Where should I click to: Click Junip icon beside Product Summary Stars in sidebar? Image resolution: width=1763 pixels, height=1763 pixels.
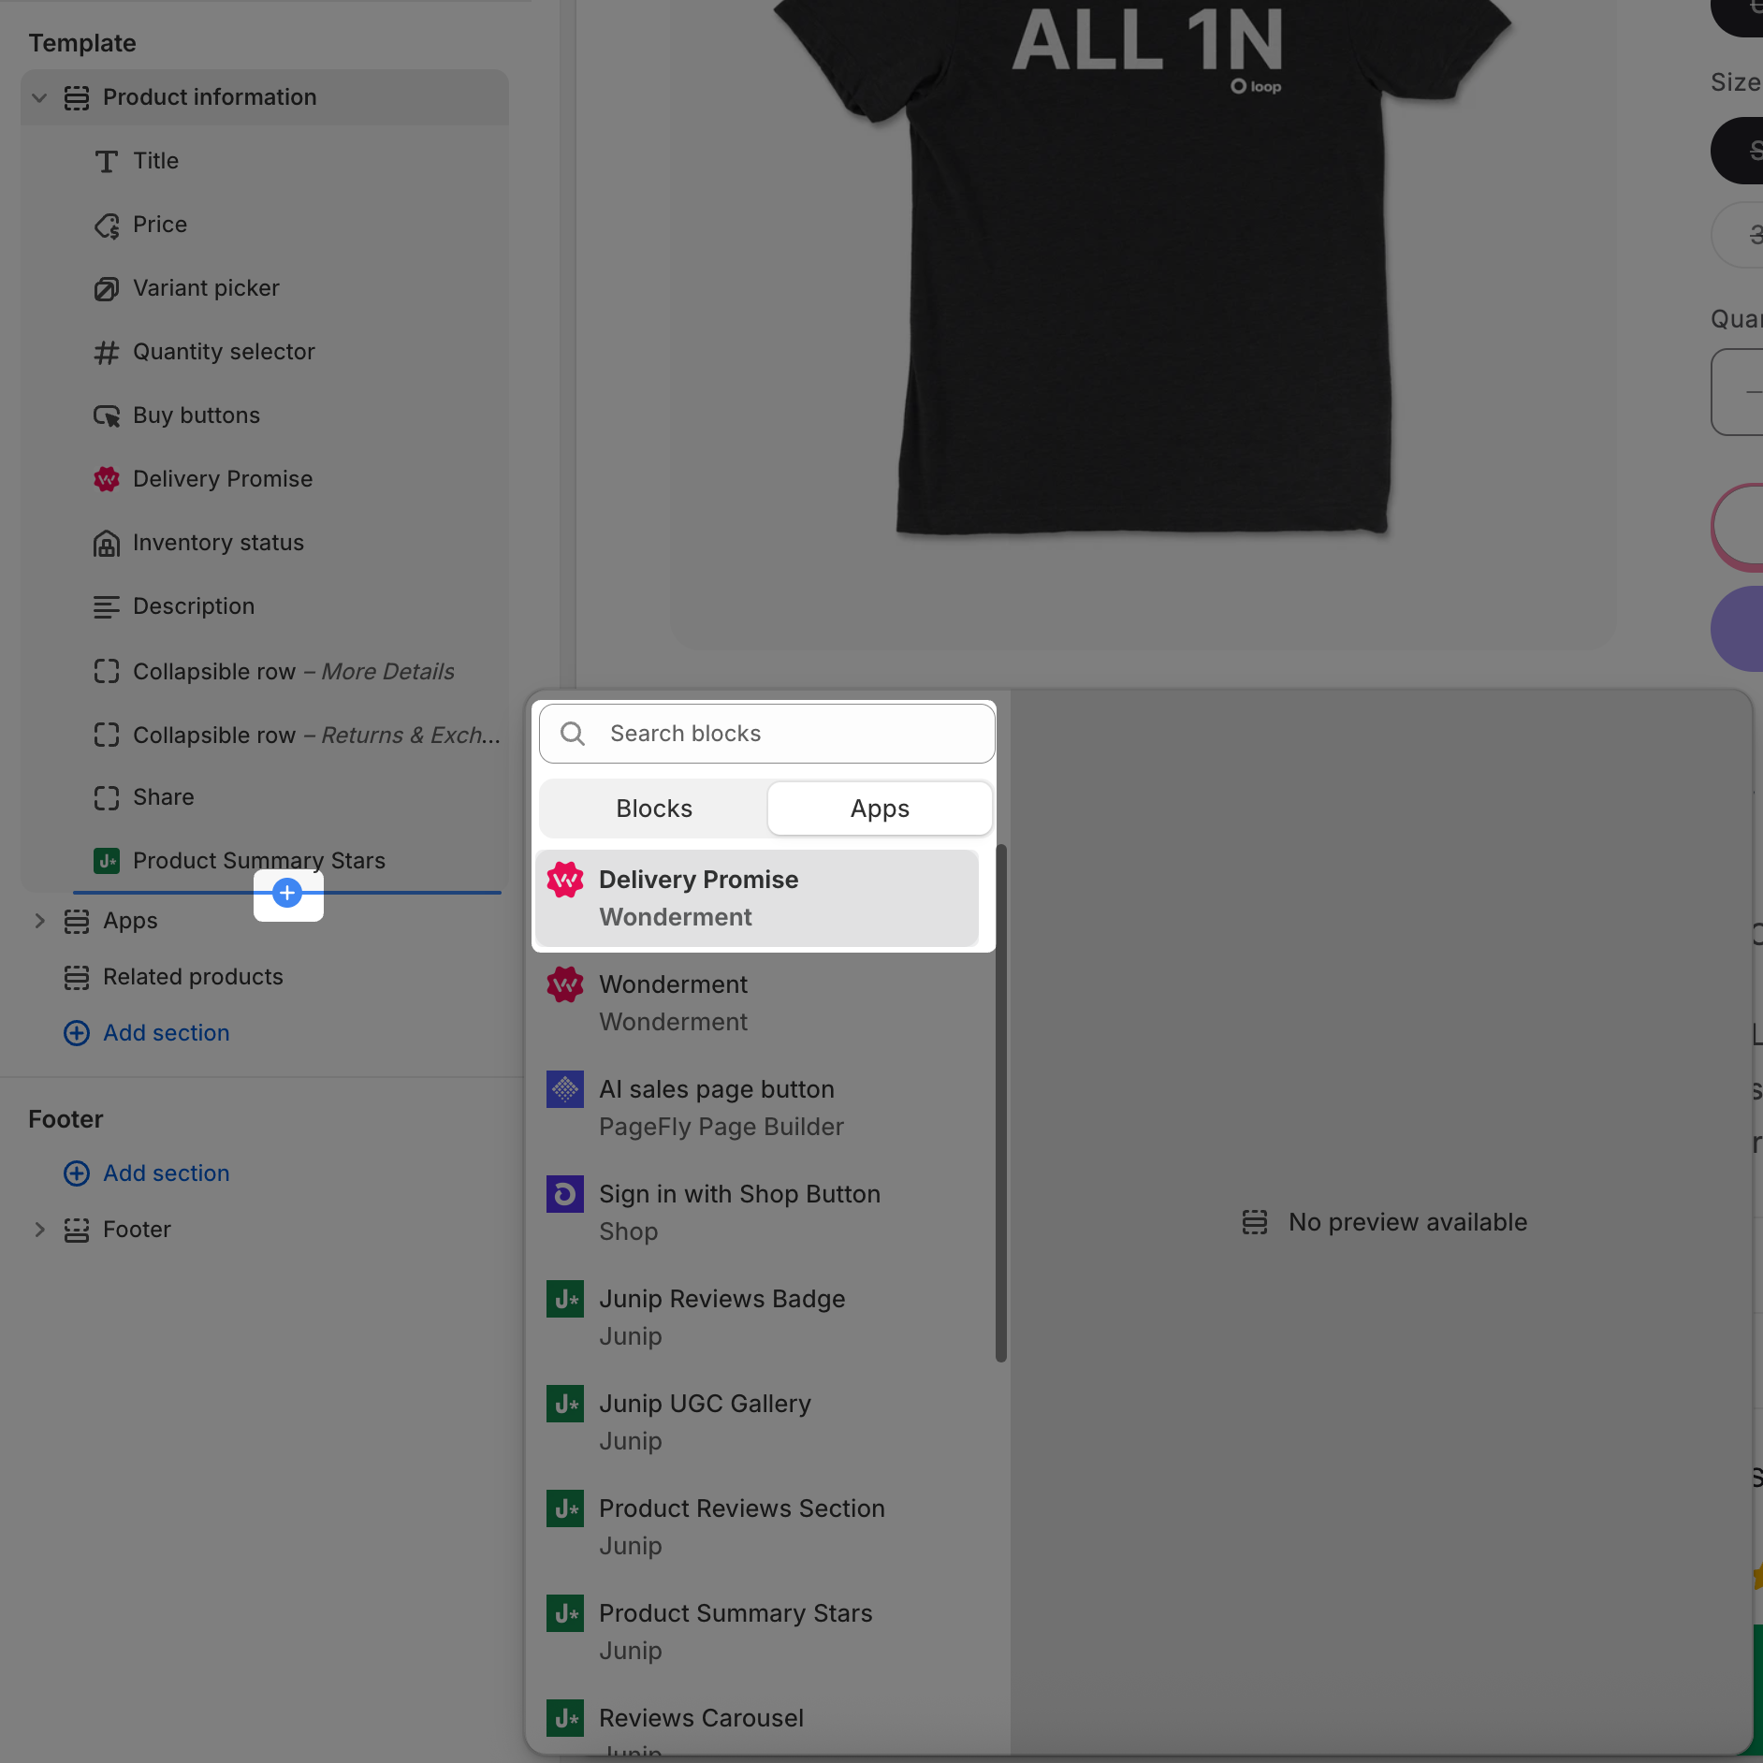point(107,861)
